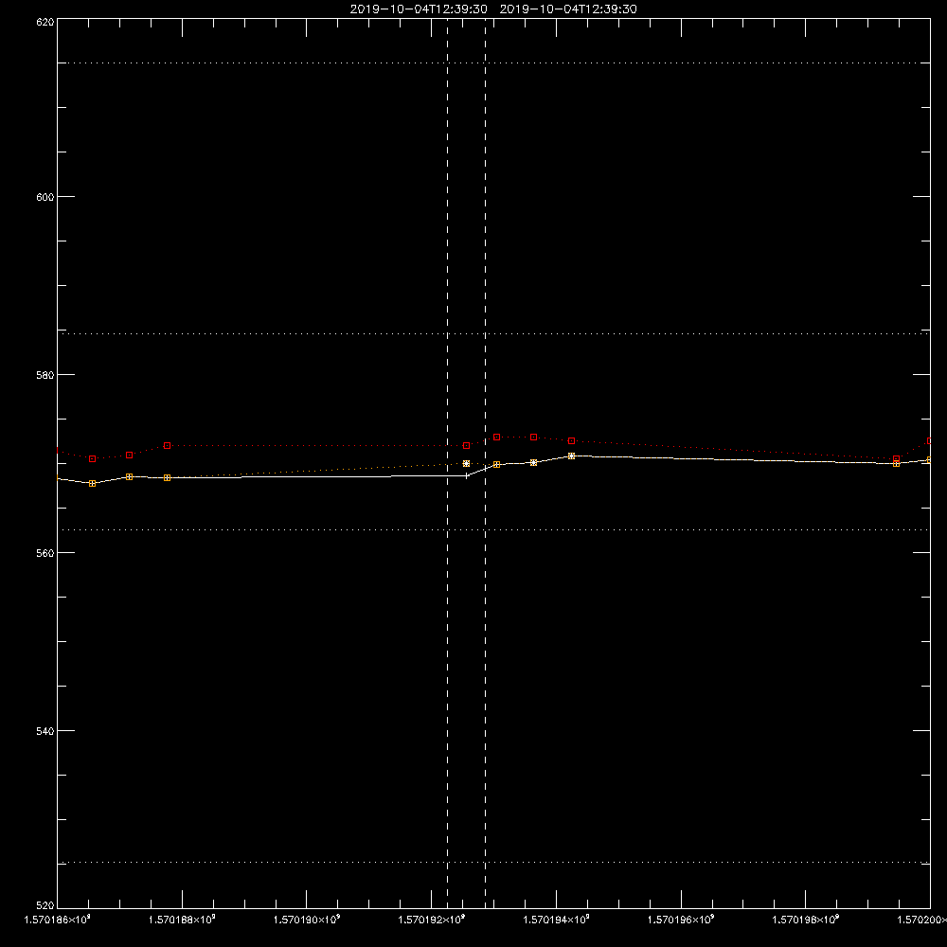
Task: Click the 600 y-axis label
Action: 45,197
